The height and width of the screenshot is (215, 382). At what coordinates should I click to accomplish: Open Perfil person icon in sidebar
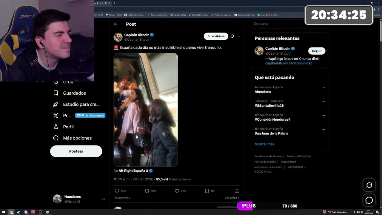click(56, 127)
